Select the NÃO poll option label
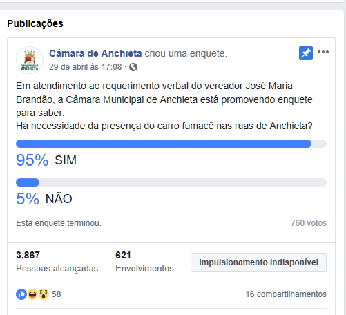 pos(59,198)
